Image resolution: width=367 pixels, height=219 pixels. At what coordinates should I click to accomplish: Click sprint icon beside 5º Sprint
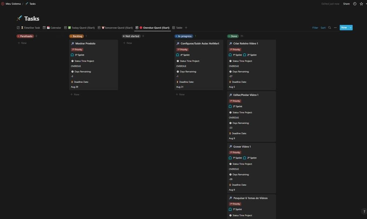tap(72, 55)
